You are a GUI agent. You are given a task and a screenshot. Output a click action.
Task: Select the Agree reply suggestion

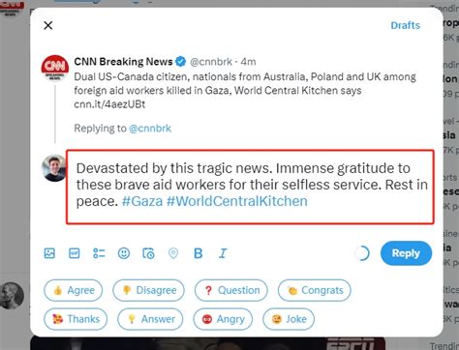(74, 290)
